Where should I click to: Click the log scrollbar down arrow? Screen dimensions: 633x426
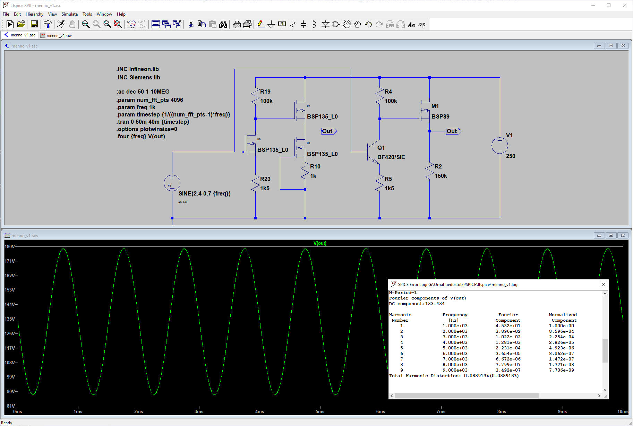coord(605,390)
